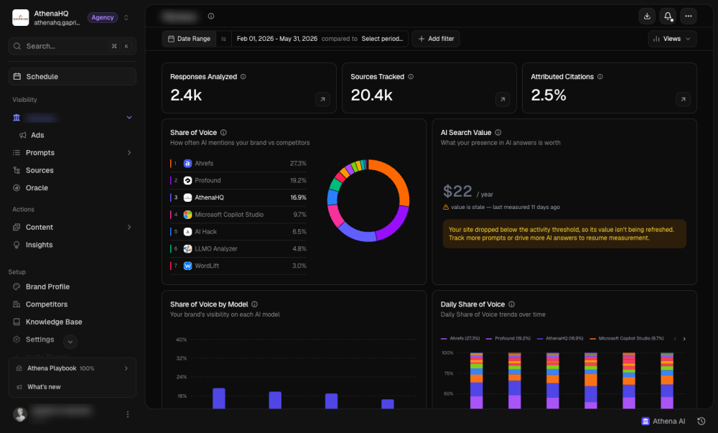Viewport: 718px width, 433px height.
Task: Open Responses Analyzed detail arrow
Action: (x=323, y=99)
